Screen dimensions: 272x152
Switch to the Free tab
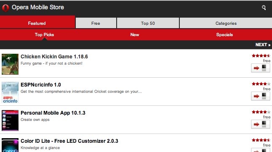point(96,23)
